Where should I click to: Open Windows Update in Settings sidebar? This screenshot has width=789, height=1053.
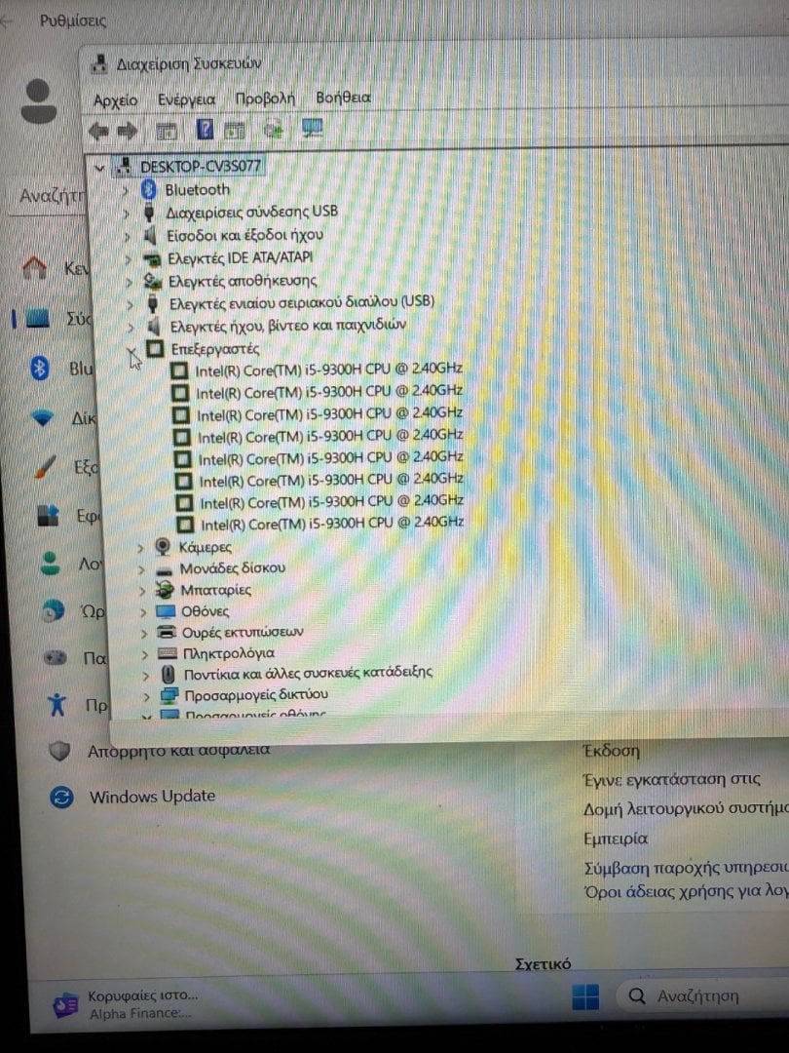coord(152,798)
